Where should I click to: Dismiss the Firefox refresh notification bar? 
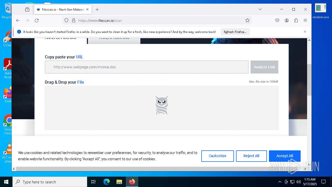(x=305, y=32)
